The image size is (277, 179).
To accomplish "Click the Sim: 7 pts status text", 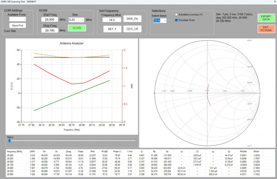I will tap(234, 18).
